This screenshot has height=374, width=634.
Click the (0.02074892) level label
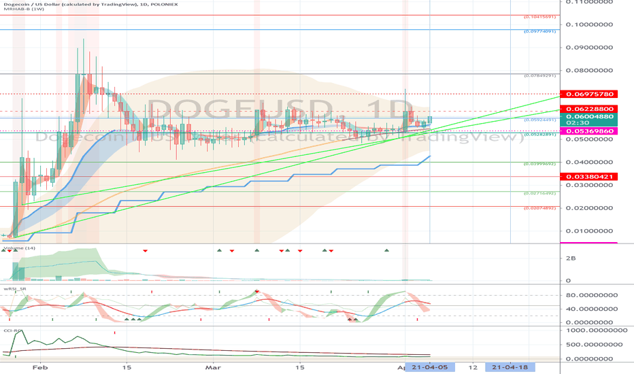539,208
